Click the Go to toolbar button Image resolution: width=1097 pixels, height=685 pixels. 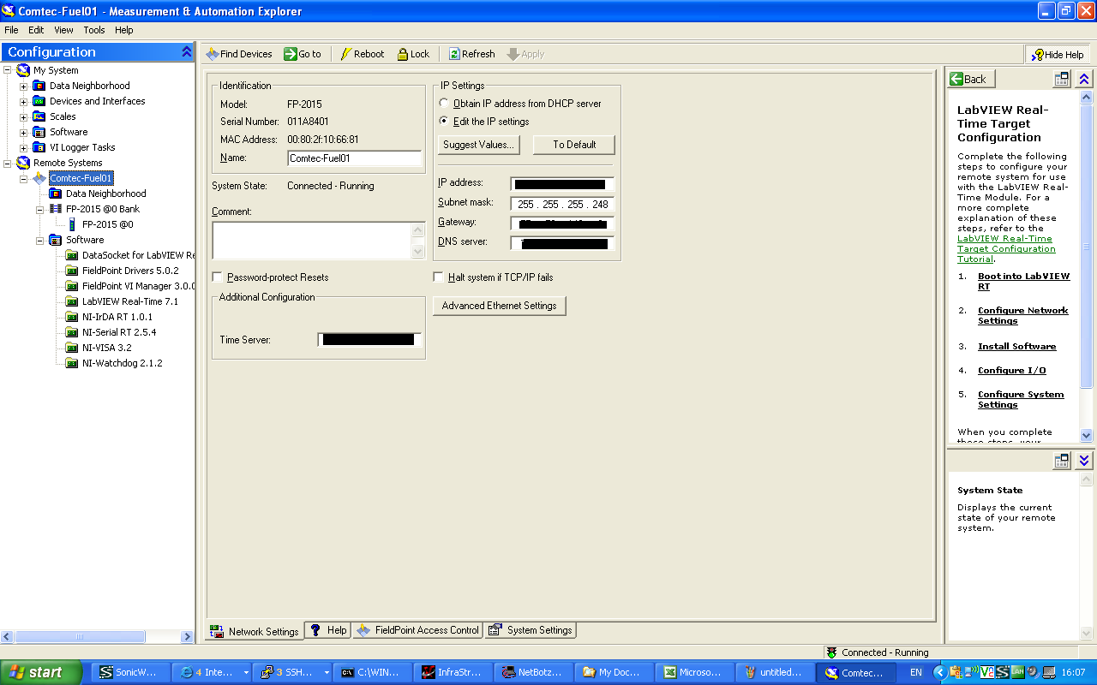(303, 54)
